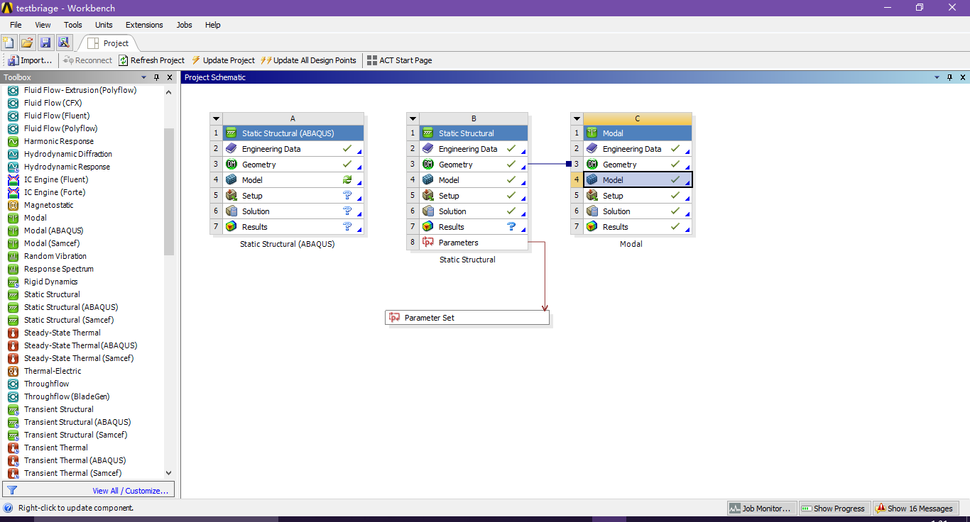Click Update All Design Points

(309, 60)
